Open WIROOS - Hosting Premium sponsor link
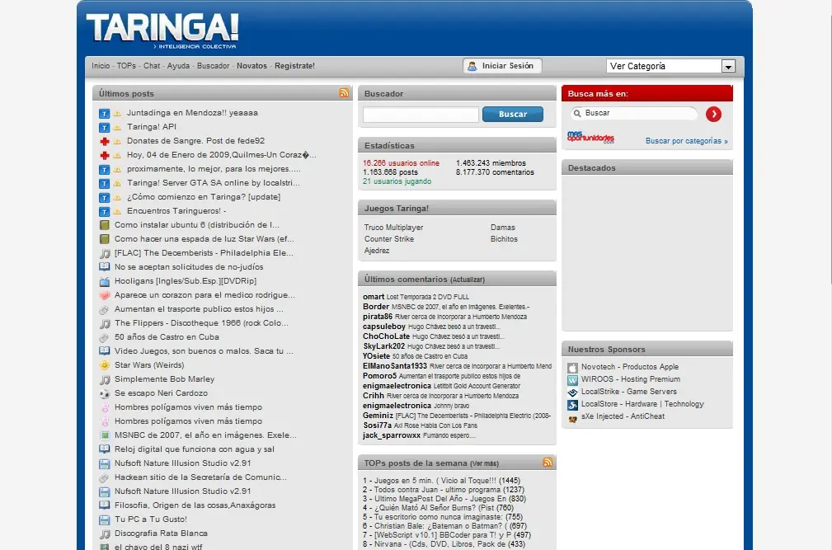The height and width of the screenshot is (550, 832). point(630,379)
